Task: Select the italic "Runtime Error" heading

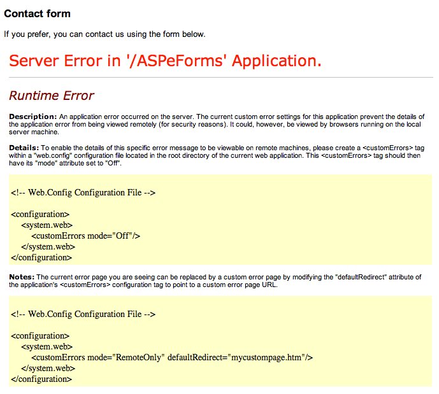Action: (51, 96)
